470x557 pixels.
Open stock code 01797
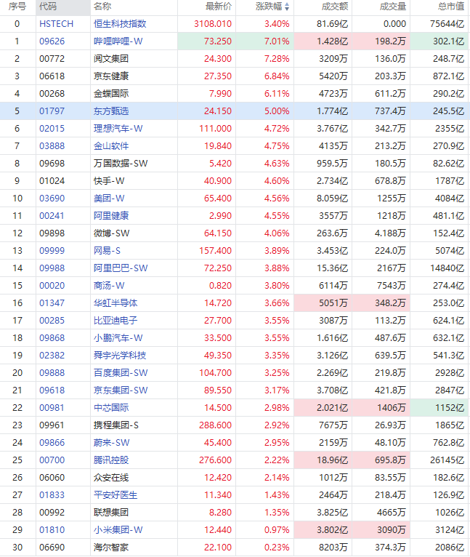(52, 111)
